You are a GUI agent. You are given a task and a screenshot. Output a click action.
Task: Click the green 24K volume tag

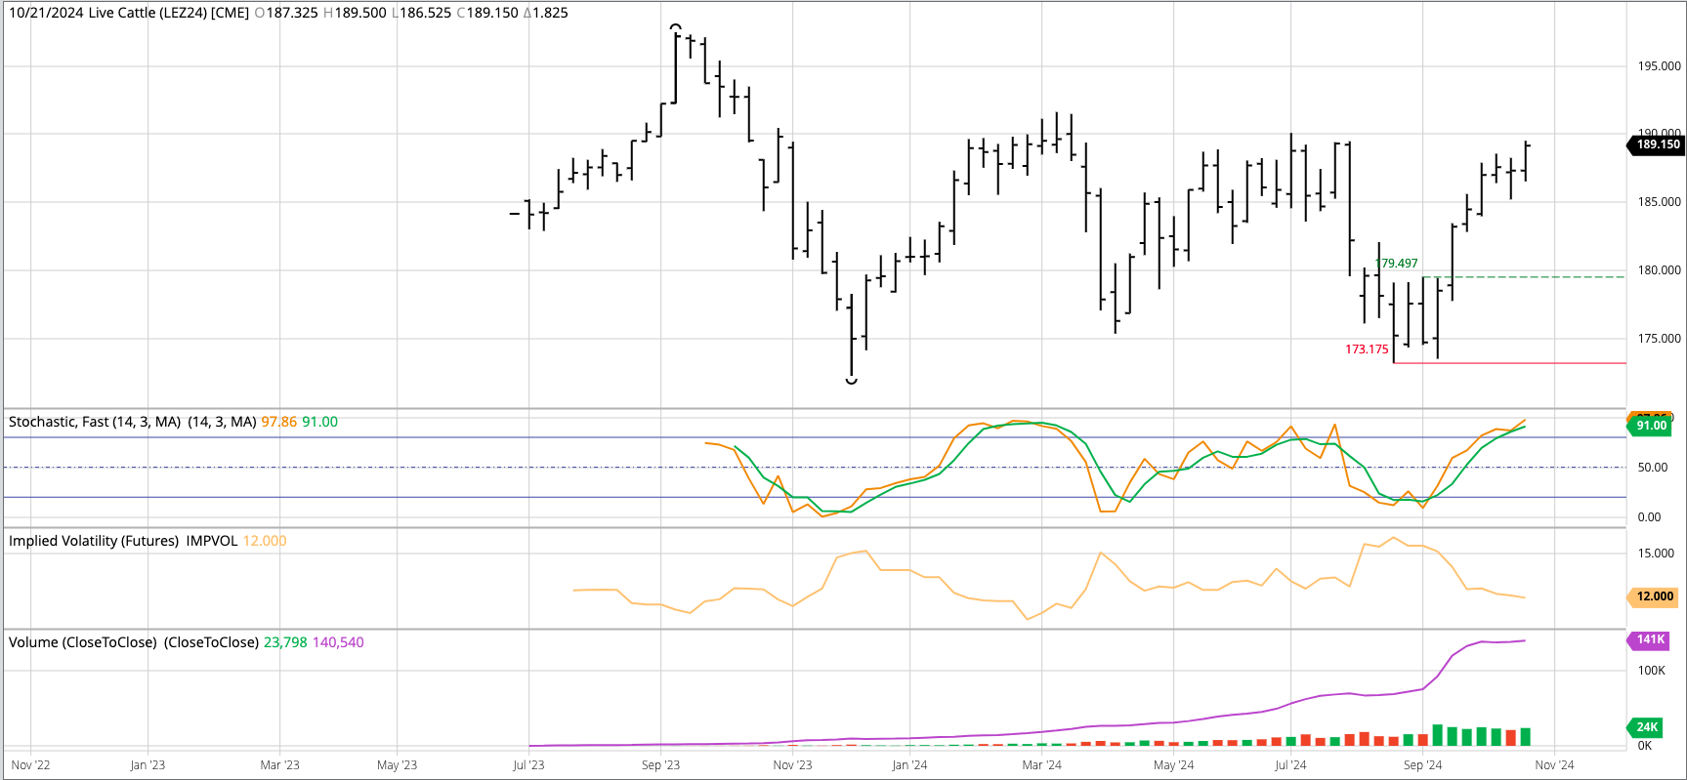click(x=1647, y=727)
